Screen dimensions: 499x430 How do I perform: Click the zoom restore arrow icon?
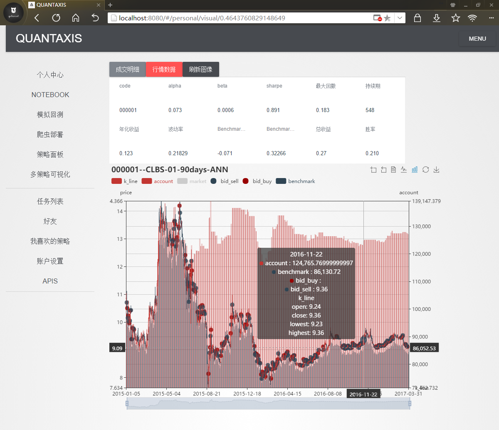click(383, 169)
